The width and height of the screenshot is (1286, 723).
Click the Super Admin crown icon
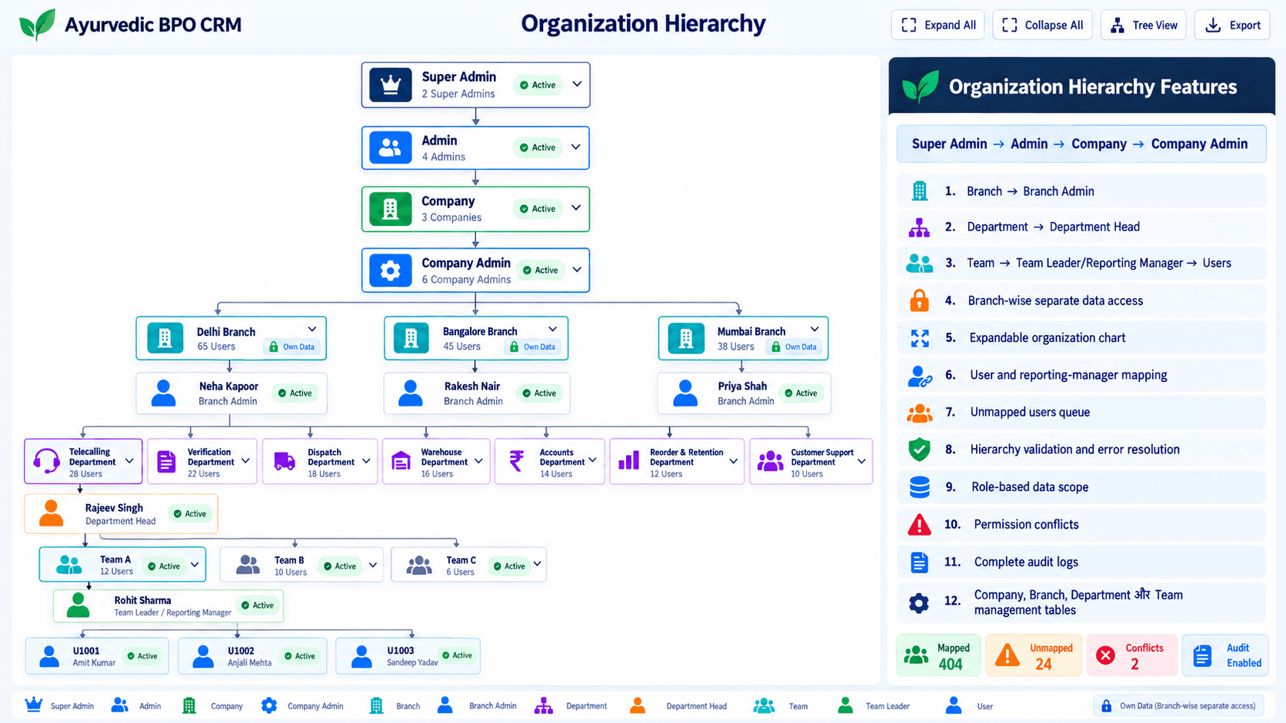(391, 85)
